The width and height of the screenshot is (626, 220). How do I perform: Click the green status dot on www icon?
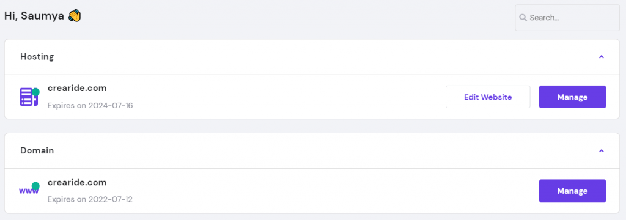click(x=35, y=186)
